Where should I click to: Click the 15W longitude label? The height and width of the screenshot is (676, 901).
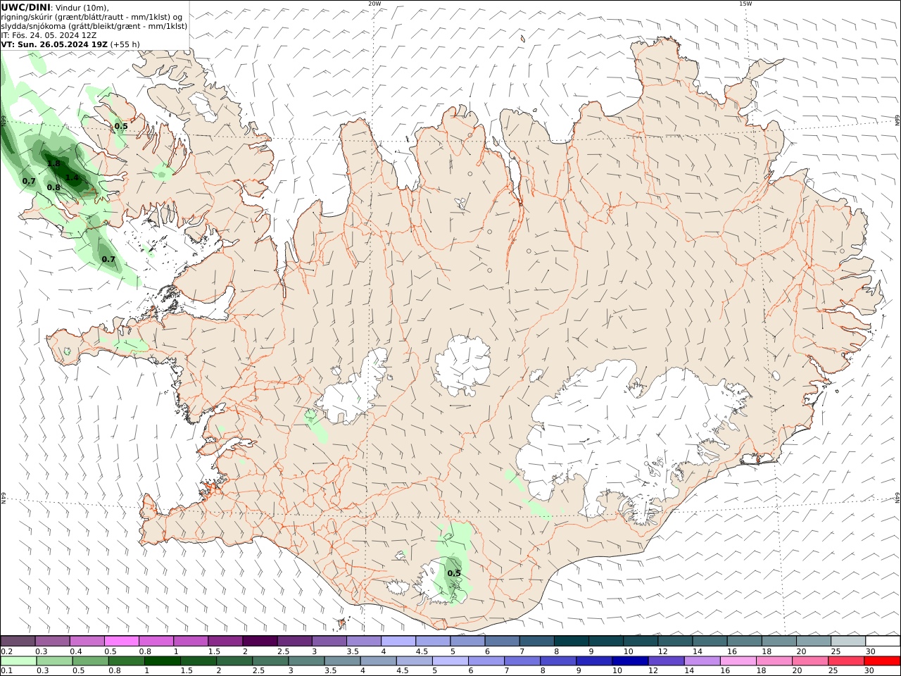coord(745,4)
